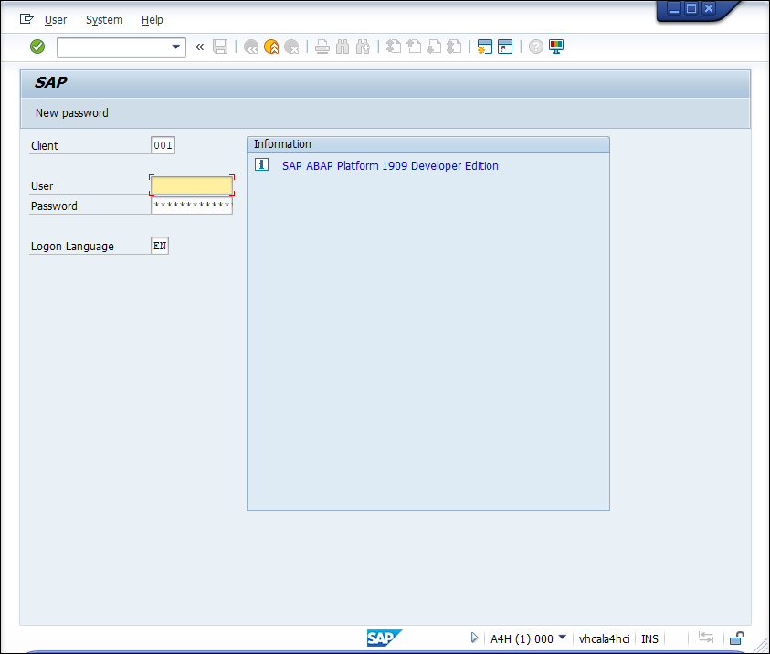Click the Back green arrow icon
Screen dimensions: 770x654
click(x=251, y=47)
